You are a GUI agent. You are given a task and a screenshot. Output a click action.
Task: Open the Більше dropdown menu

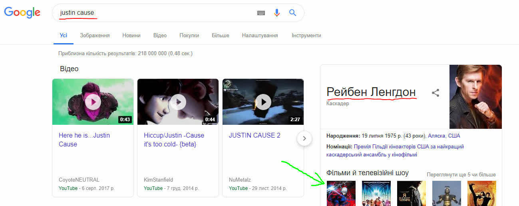pos(220,35)
